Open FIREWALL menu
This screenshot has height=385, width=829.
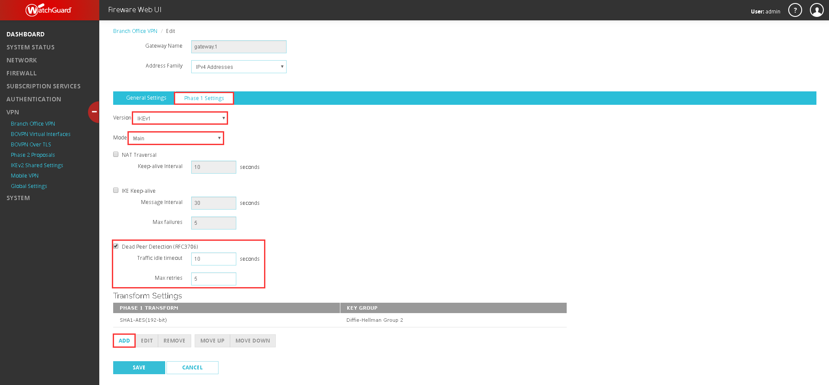pos(21,73)
